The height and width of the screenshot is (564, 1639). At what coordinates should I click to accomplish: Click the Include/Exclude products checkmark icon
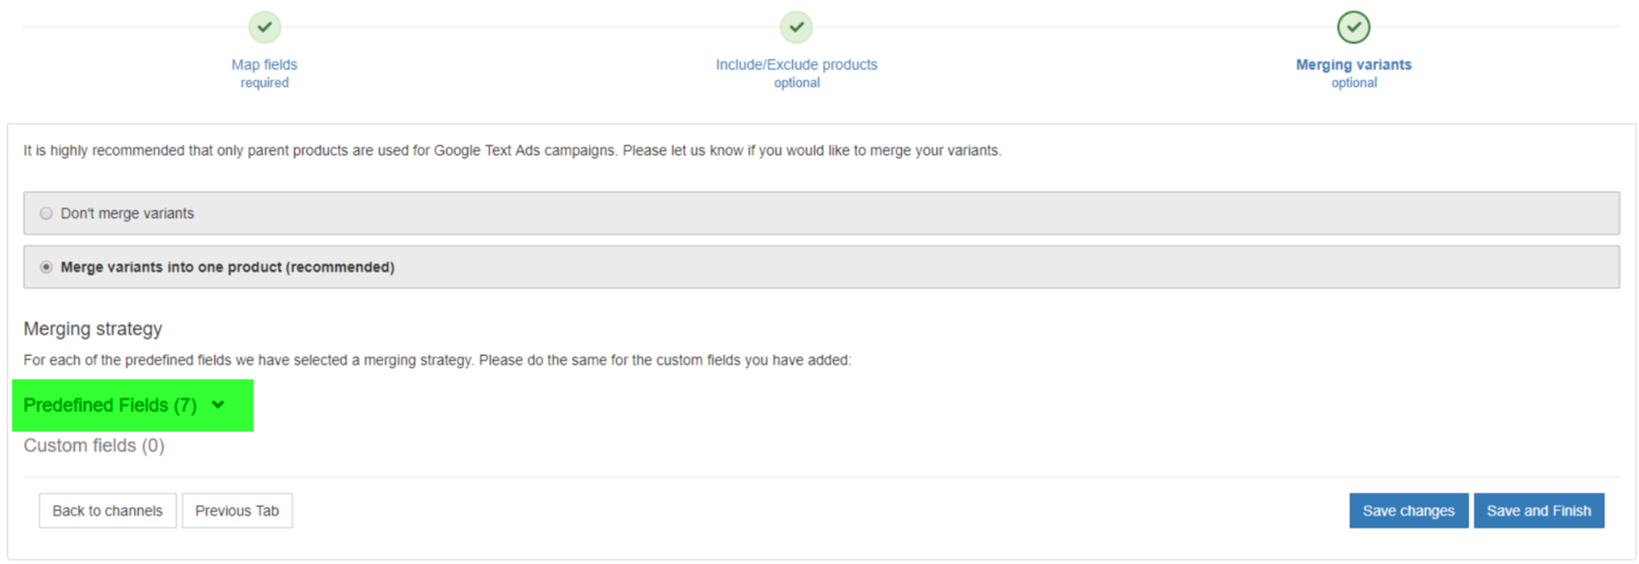[x=796, y=27]
